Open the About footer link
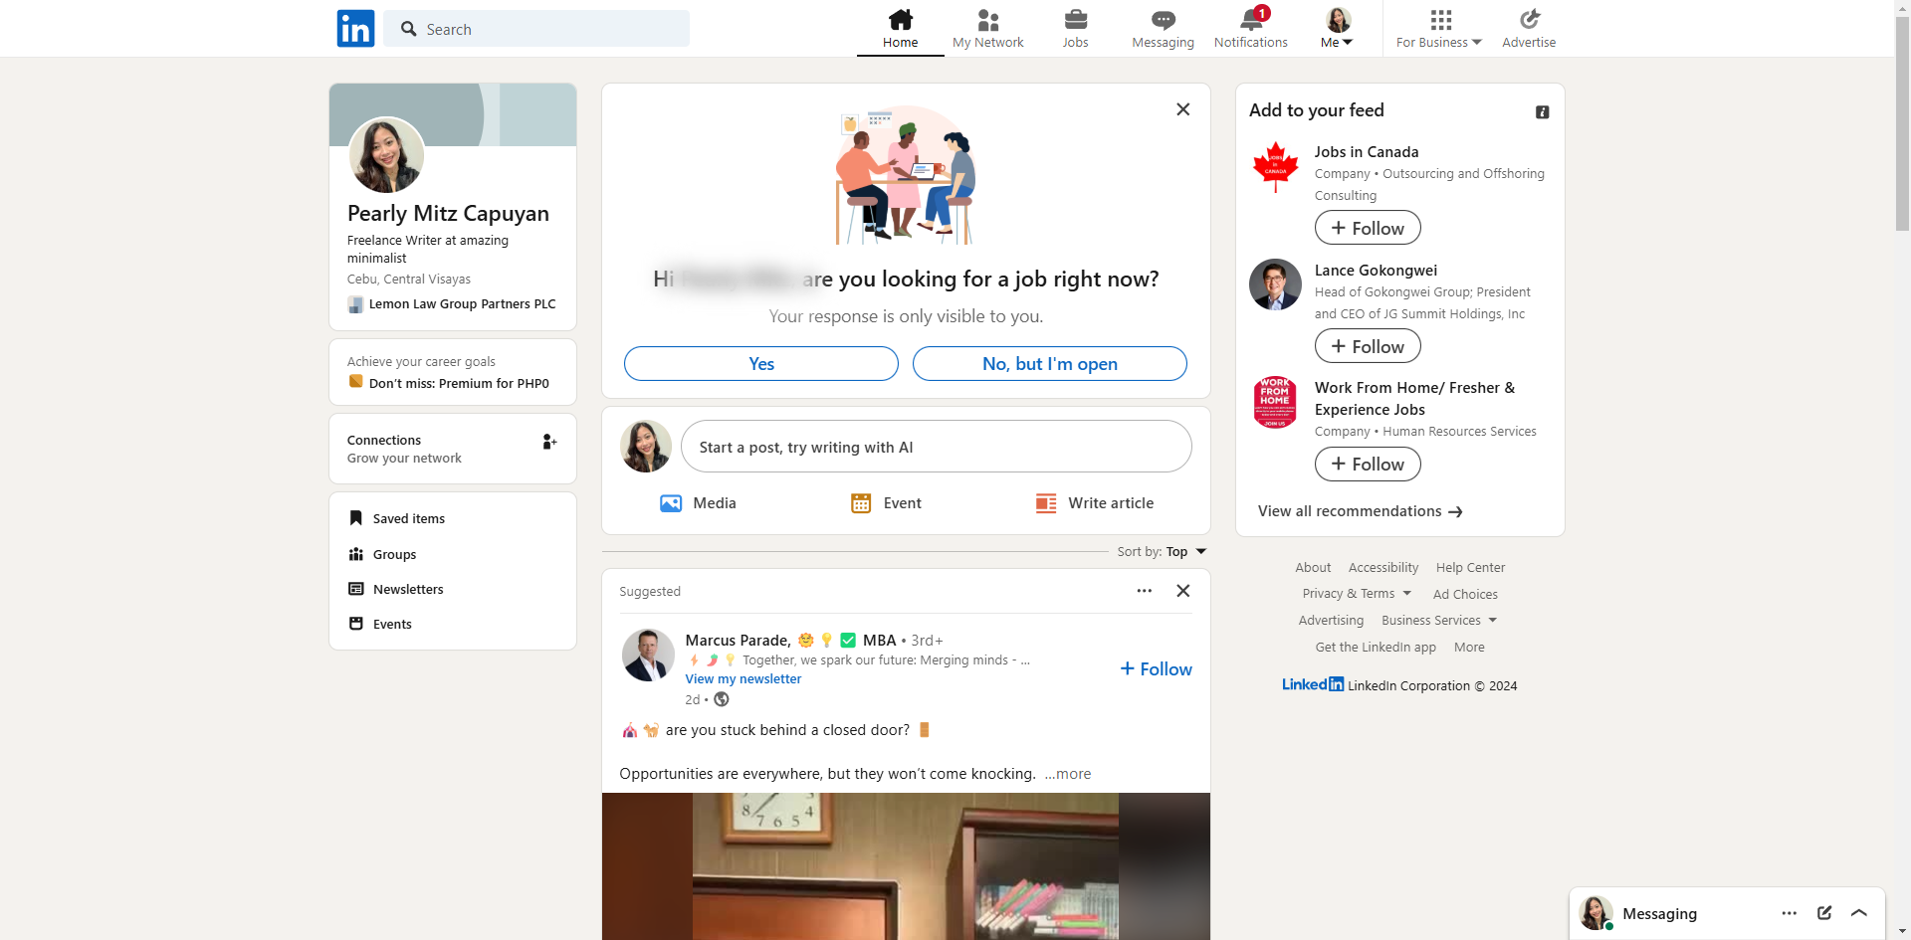Image resolution: width=1911 pixels, height=940 pixels. pyautogui.click(x=1313, y=568)
